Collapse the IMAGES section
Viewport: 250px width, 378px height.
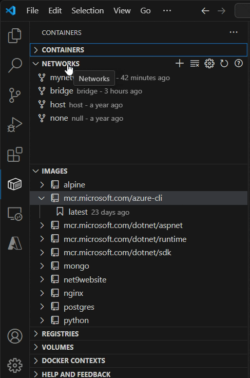(x=35, y=171)
